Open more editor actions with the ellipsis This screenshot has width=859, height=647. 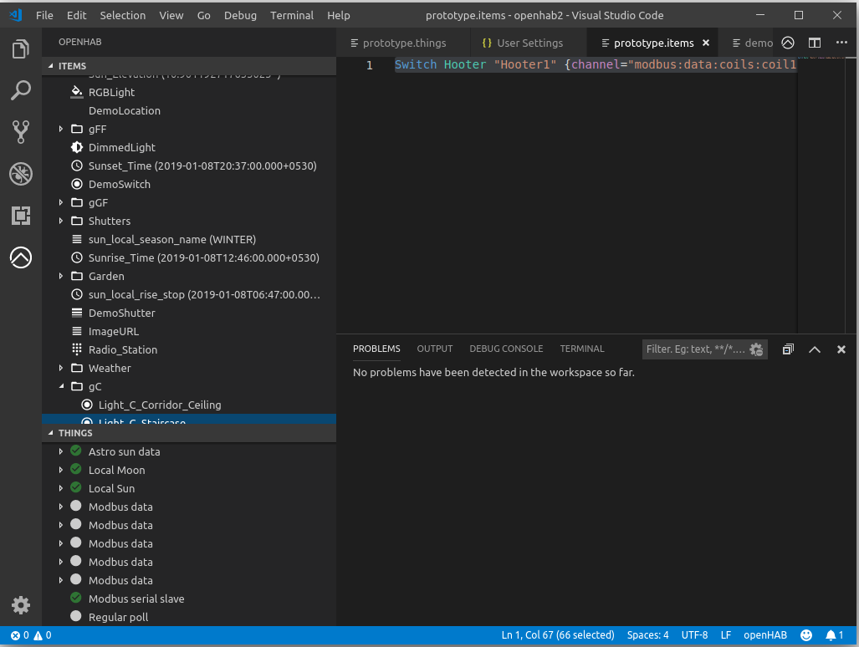coord(841,42)
